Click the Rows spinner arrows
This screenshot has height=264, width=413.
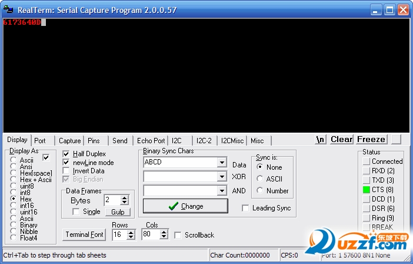tap(131, 235)
